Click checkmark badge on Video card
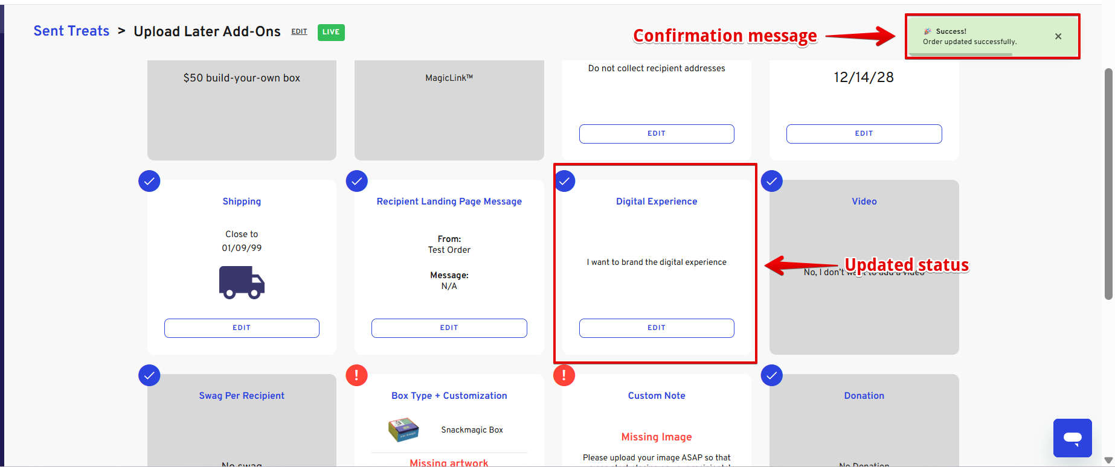The width and height of the screenshot is (1115, 467). pyautogui.click(x=771, y=181)
